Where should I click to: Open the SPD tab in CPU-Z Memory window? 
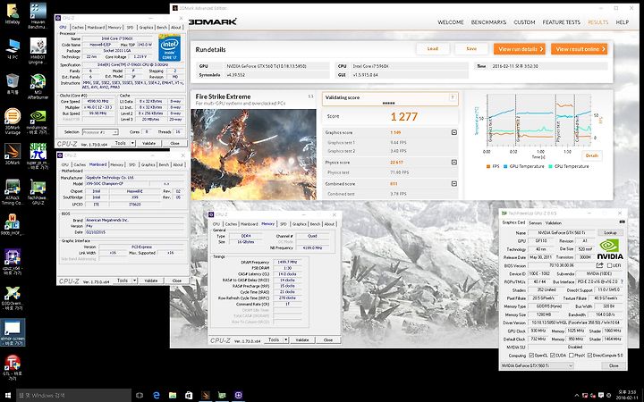[284, 224]
